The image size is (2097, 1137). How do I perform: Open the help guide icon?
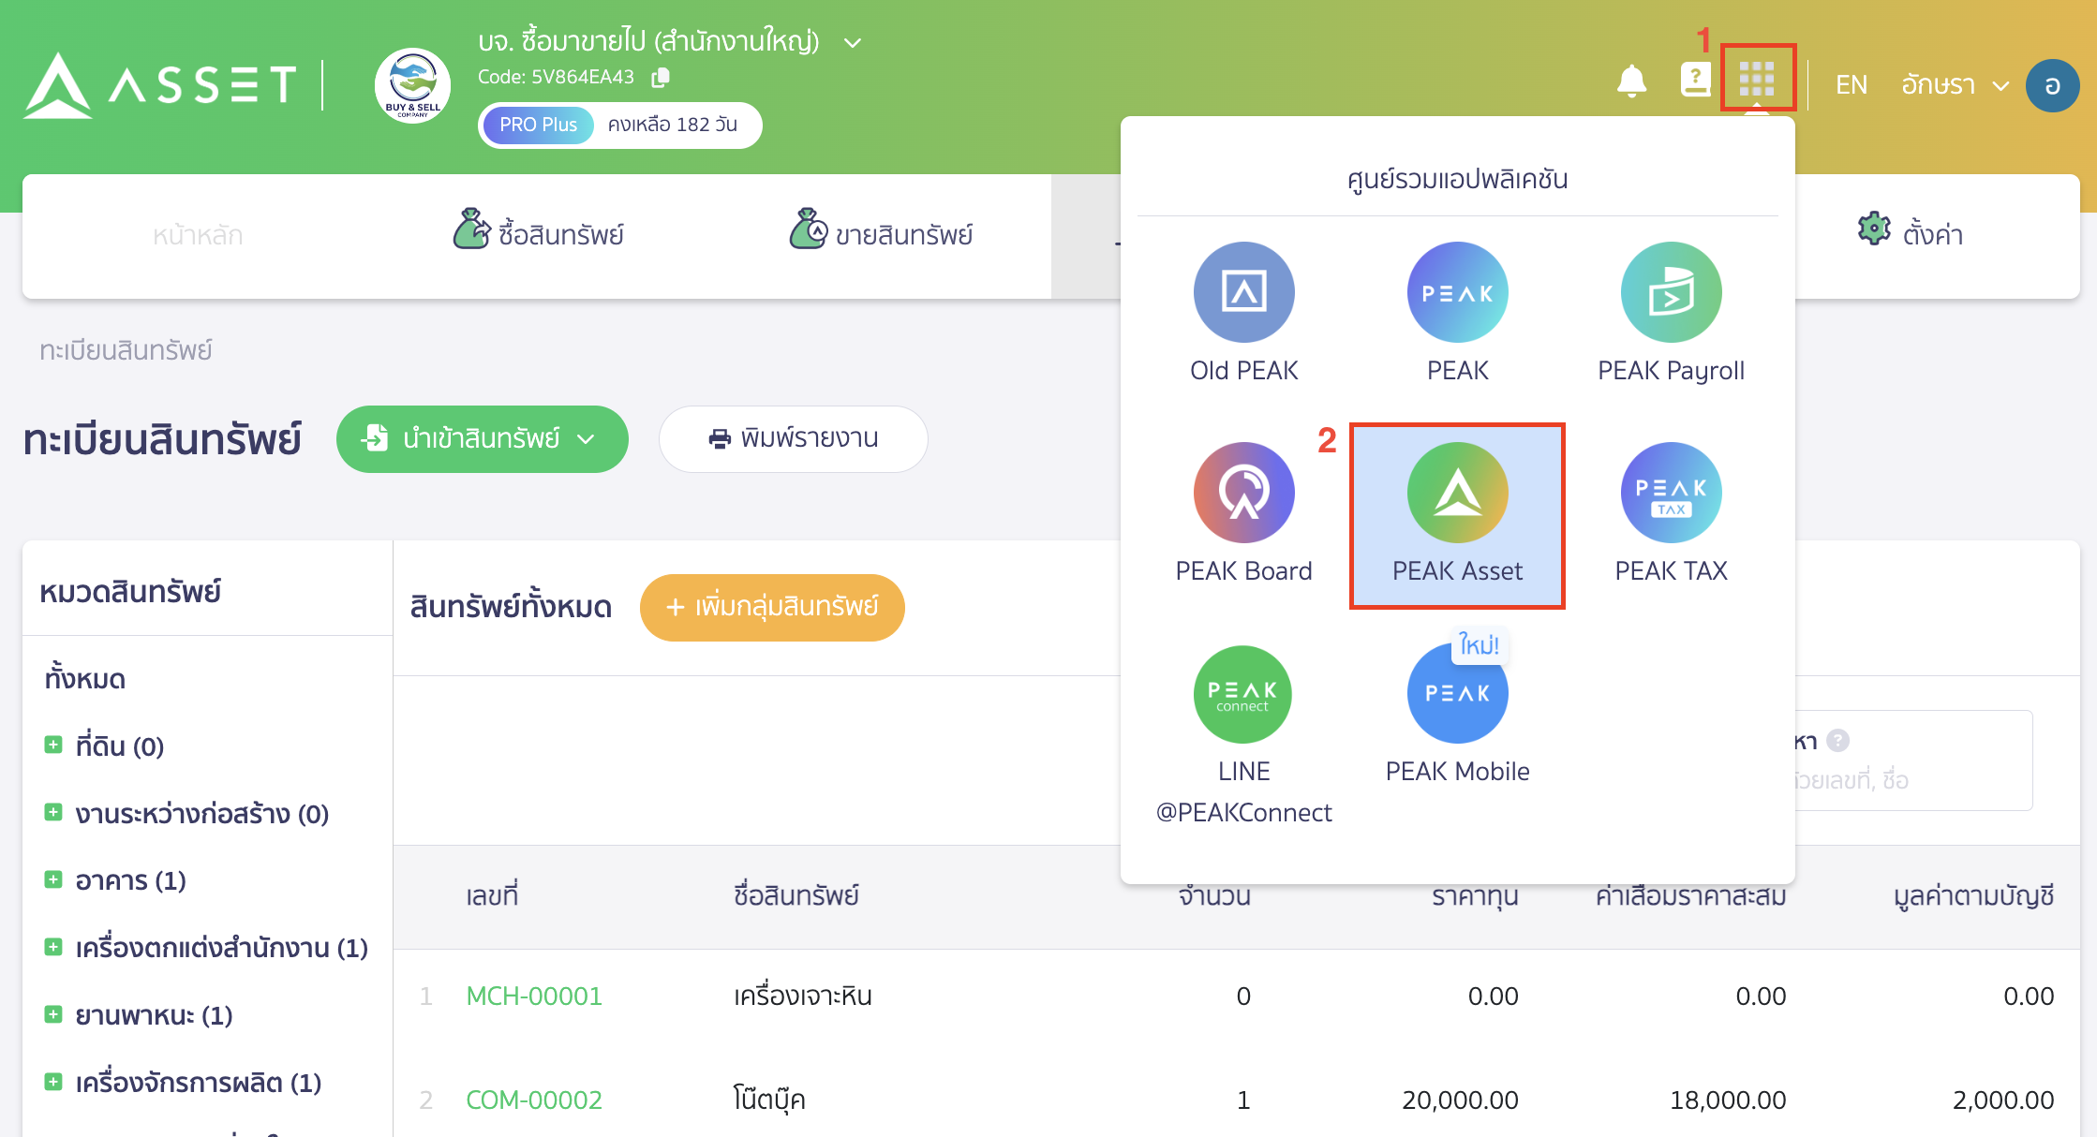1695,82
